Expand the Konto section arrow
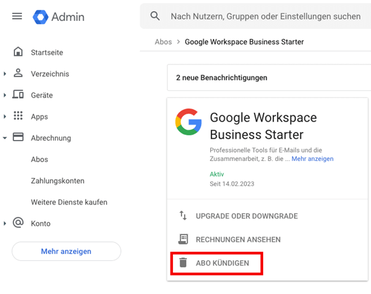371x294 pixels. tap(5, 223)
